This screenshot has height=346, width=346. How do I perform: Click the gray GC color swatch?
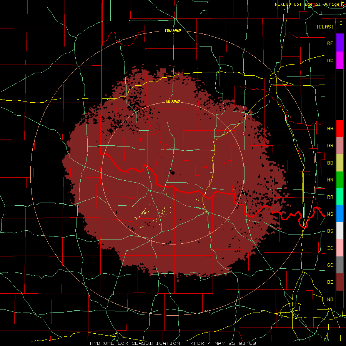pyautogui.click(x=339, y=265)
